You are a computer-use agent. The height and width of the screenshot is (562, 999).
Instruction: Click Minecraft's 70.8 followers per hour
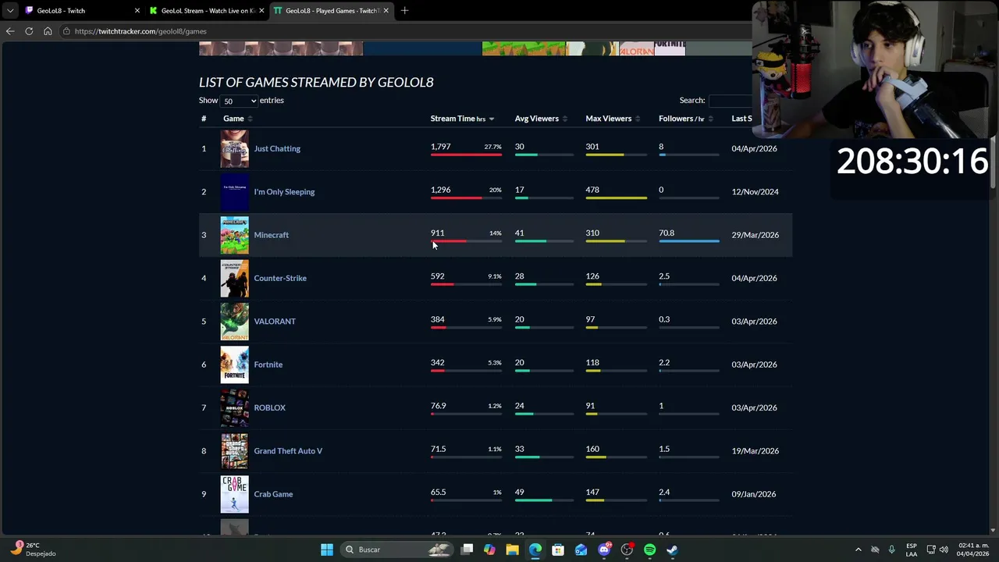(x=667, y=233)
